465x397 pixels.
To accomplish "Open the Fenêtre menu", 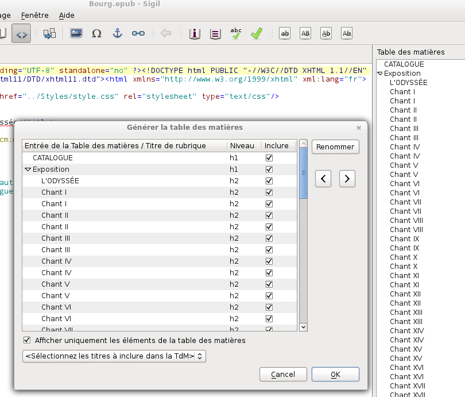I will 34,16.
